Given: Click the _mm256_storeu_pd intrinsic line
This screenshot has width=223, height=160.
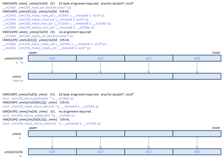Looking at the screenshot, I should click(39, 115).
